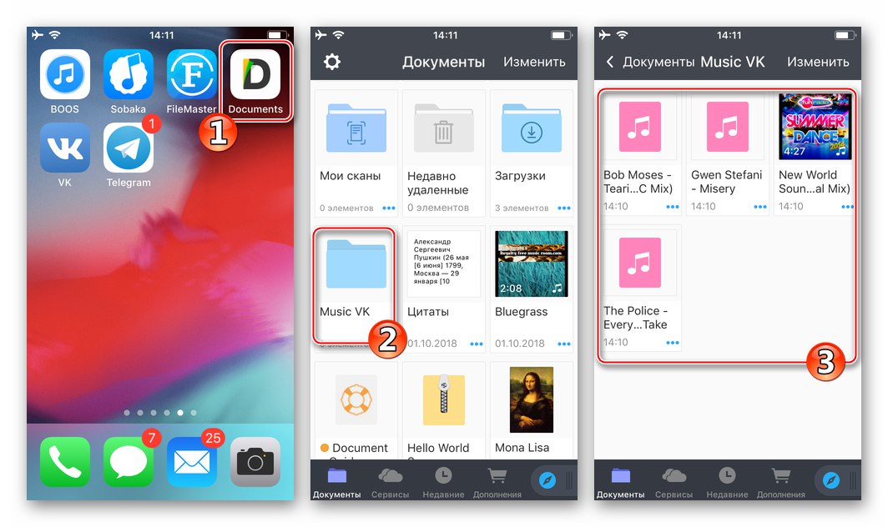The height and width of the screenshot is (527, 888).
Task: Open the Недавно удаленные folder
Action: click(x=443, y=153)
